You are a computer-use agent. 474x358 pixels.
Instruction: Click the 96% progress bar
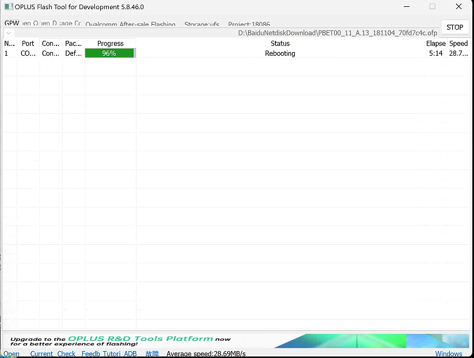tap(111, 53)
